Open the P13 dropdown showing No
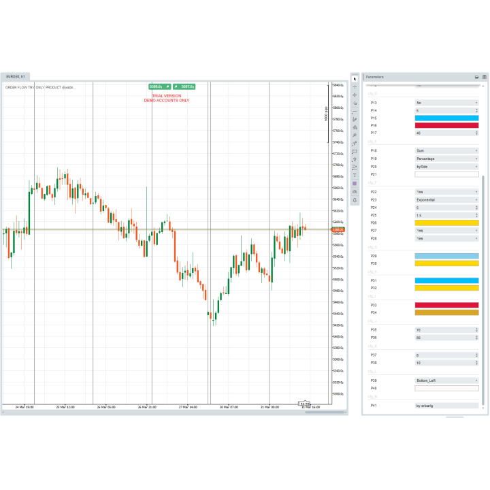The width and height of the screenshot is (490, 490). tap(447, 103)
